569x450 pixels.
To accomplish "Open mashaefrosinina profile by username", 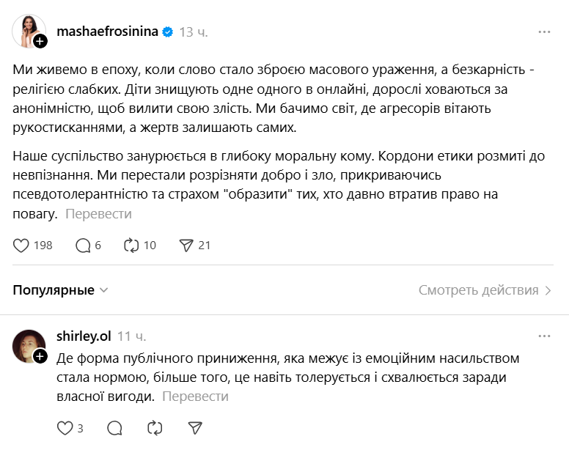I will pos(107,32).
